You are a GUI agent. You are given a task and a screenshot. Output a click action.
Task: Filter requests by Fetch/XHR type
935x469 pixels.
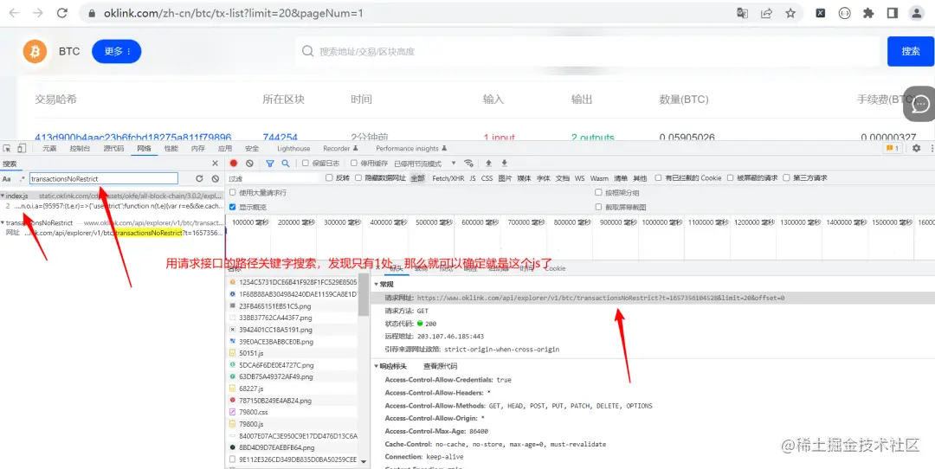coord(448,178)
